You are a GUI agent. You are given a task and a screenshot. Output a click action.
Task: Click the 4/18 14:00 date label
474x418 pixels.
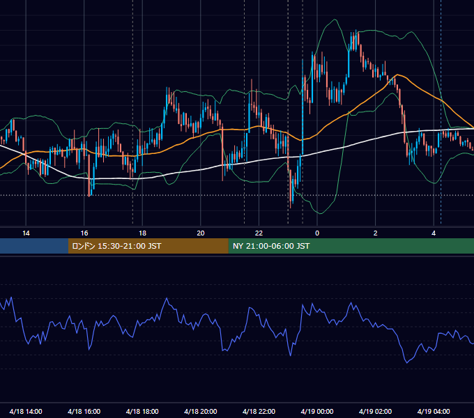coord(26,411)
